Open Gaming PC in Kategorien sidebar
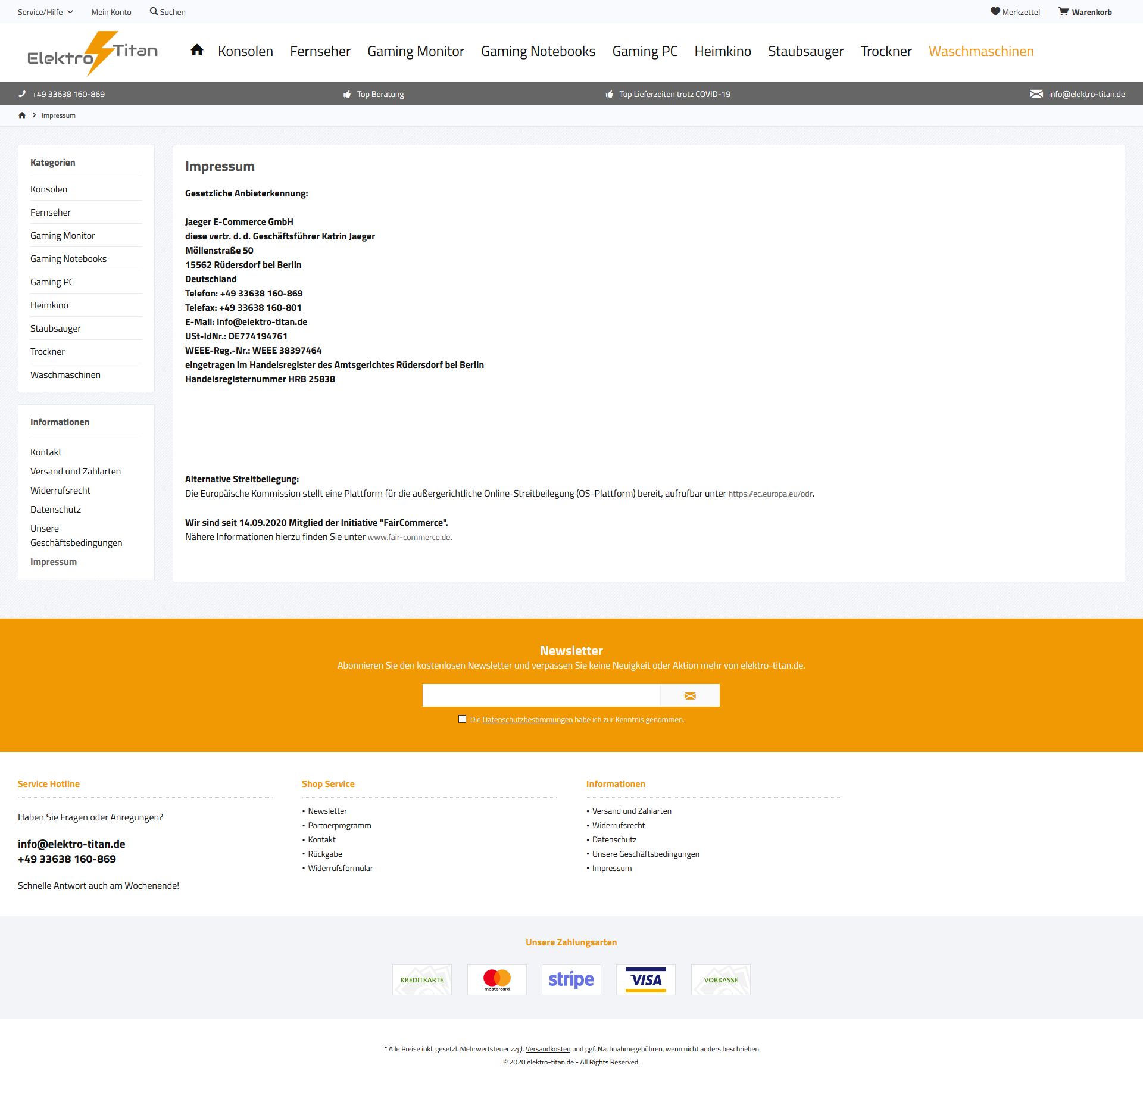1143x1102 pixels. 52,282
